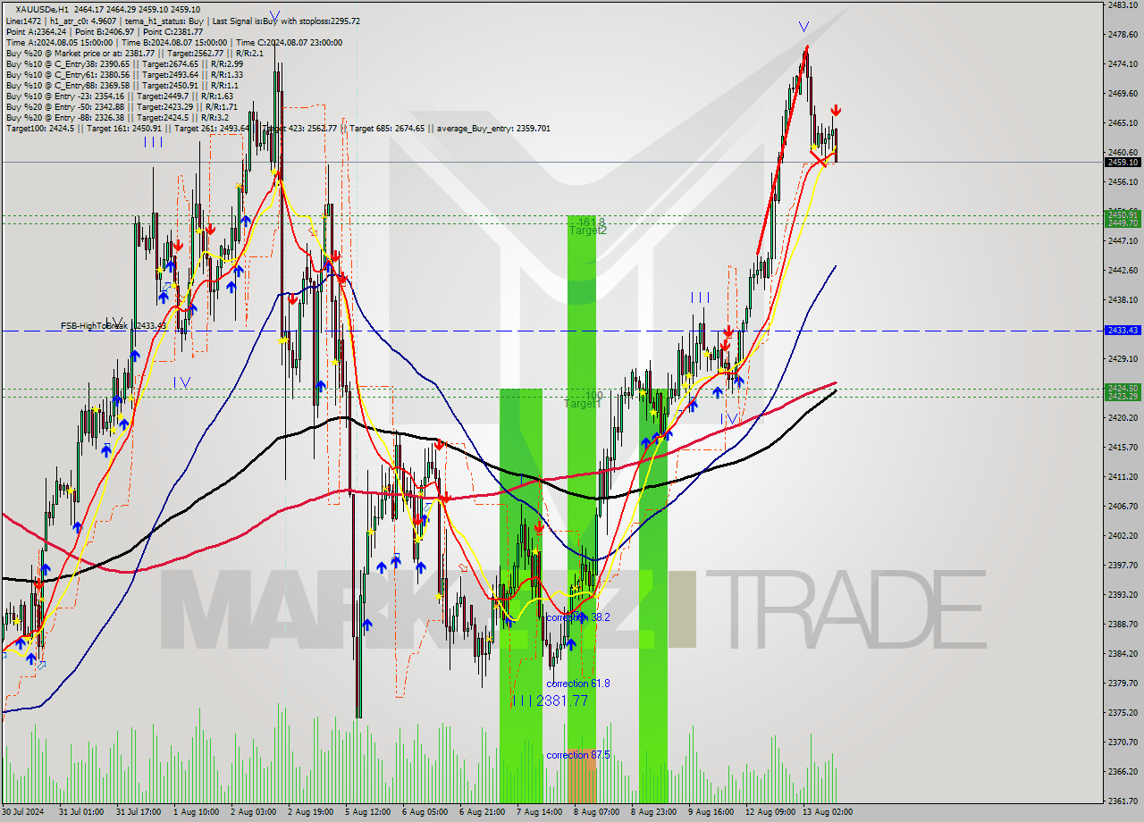The image size is (1144, 822).
Task: Click the 'correction 38.2' label
Action: click(x=577, y=617)
